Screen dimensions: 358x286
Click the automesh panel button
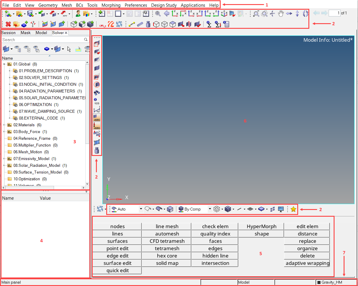point(167,234)
